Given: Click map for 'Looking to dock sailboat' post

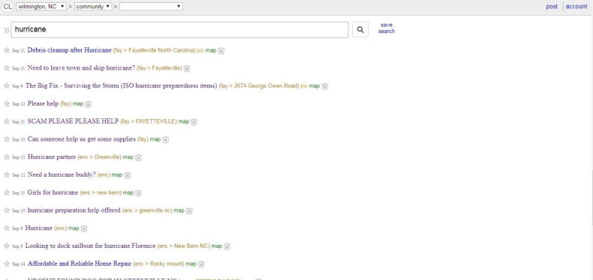Looking at the screenshot, I should [x=217, y=246].
